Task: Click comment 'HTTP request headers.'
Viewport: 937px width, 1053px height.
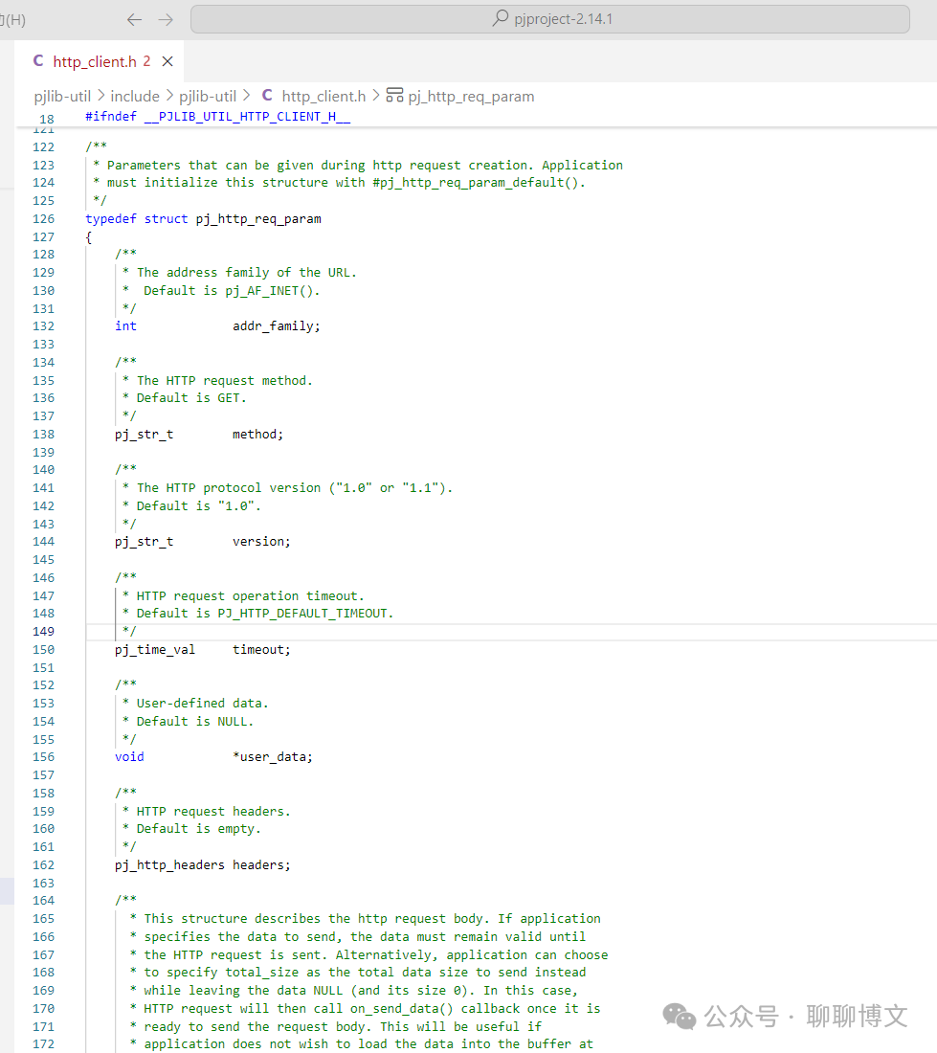Action: (x=213, y=812)
